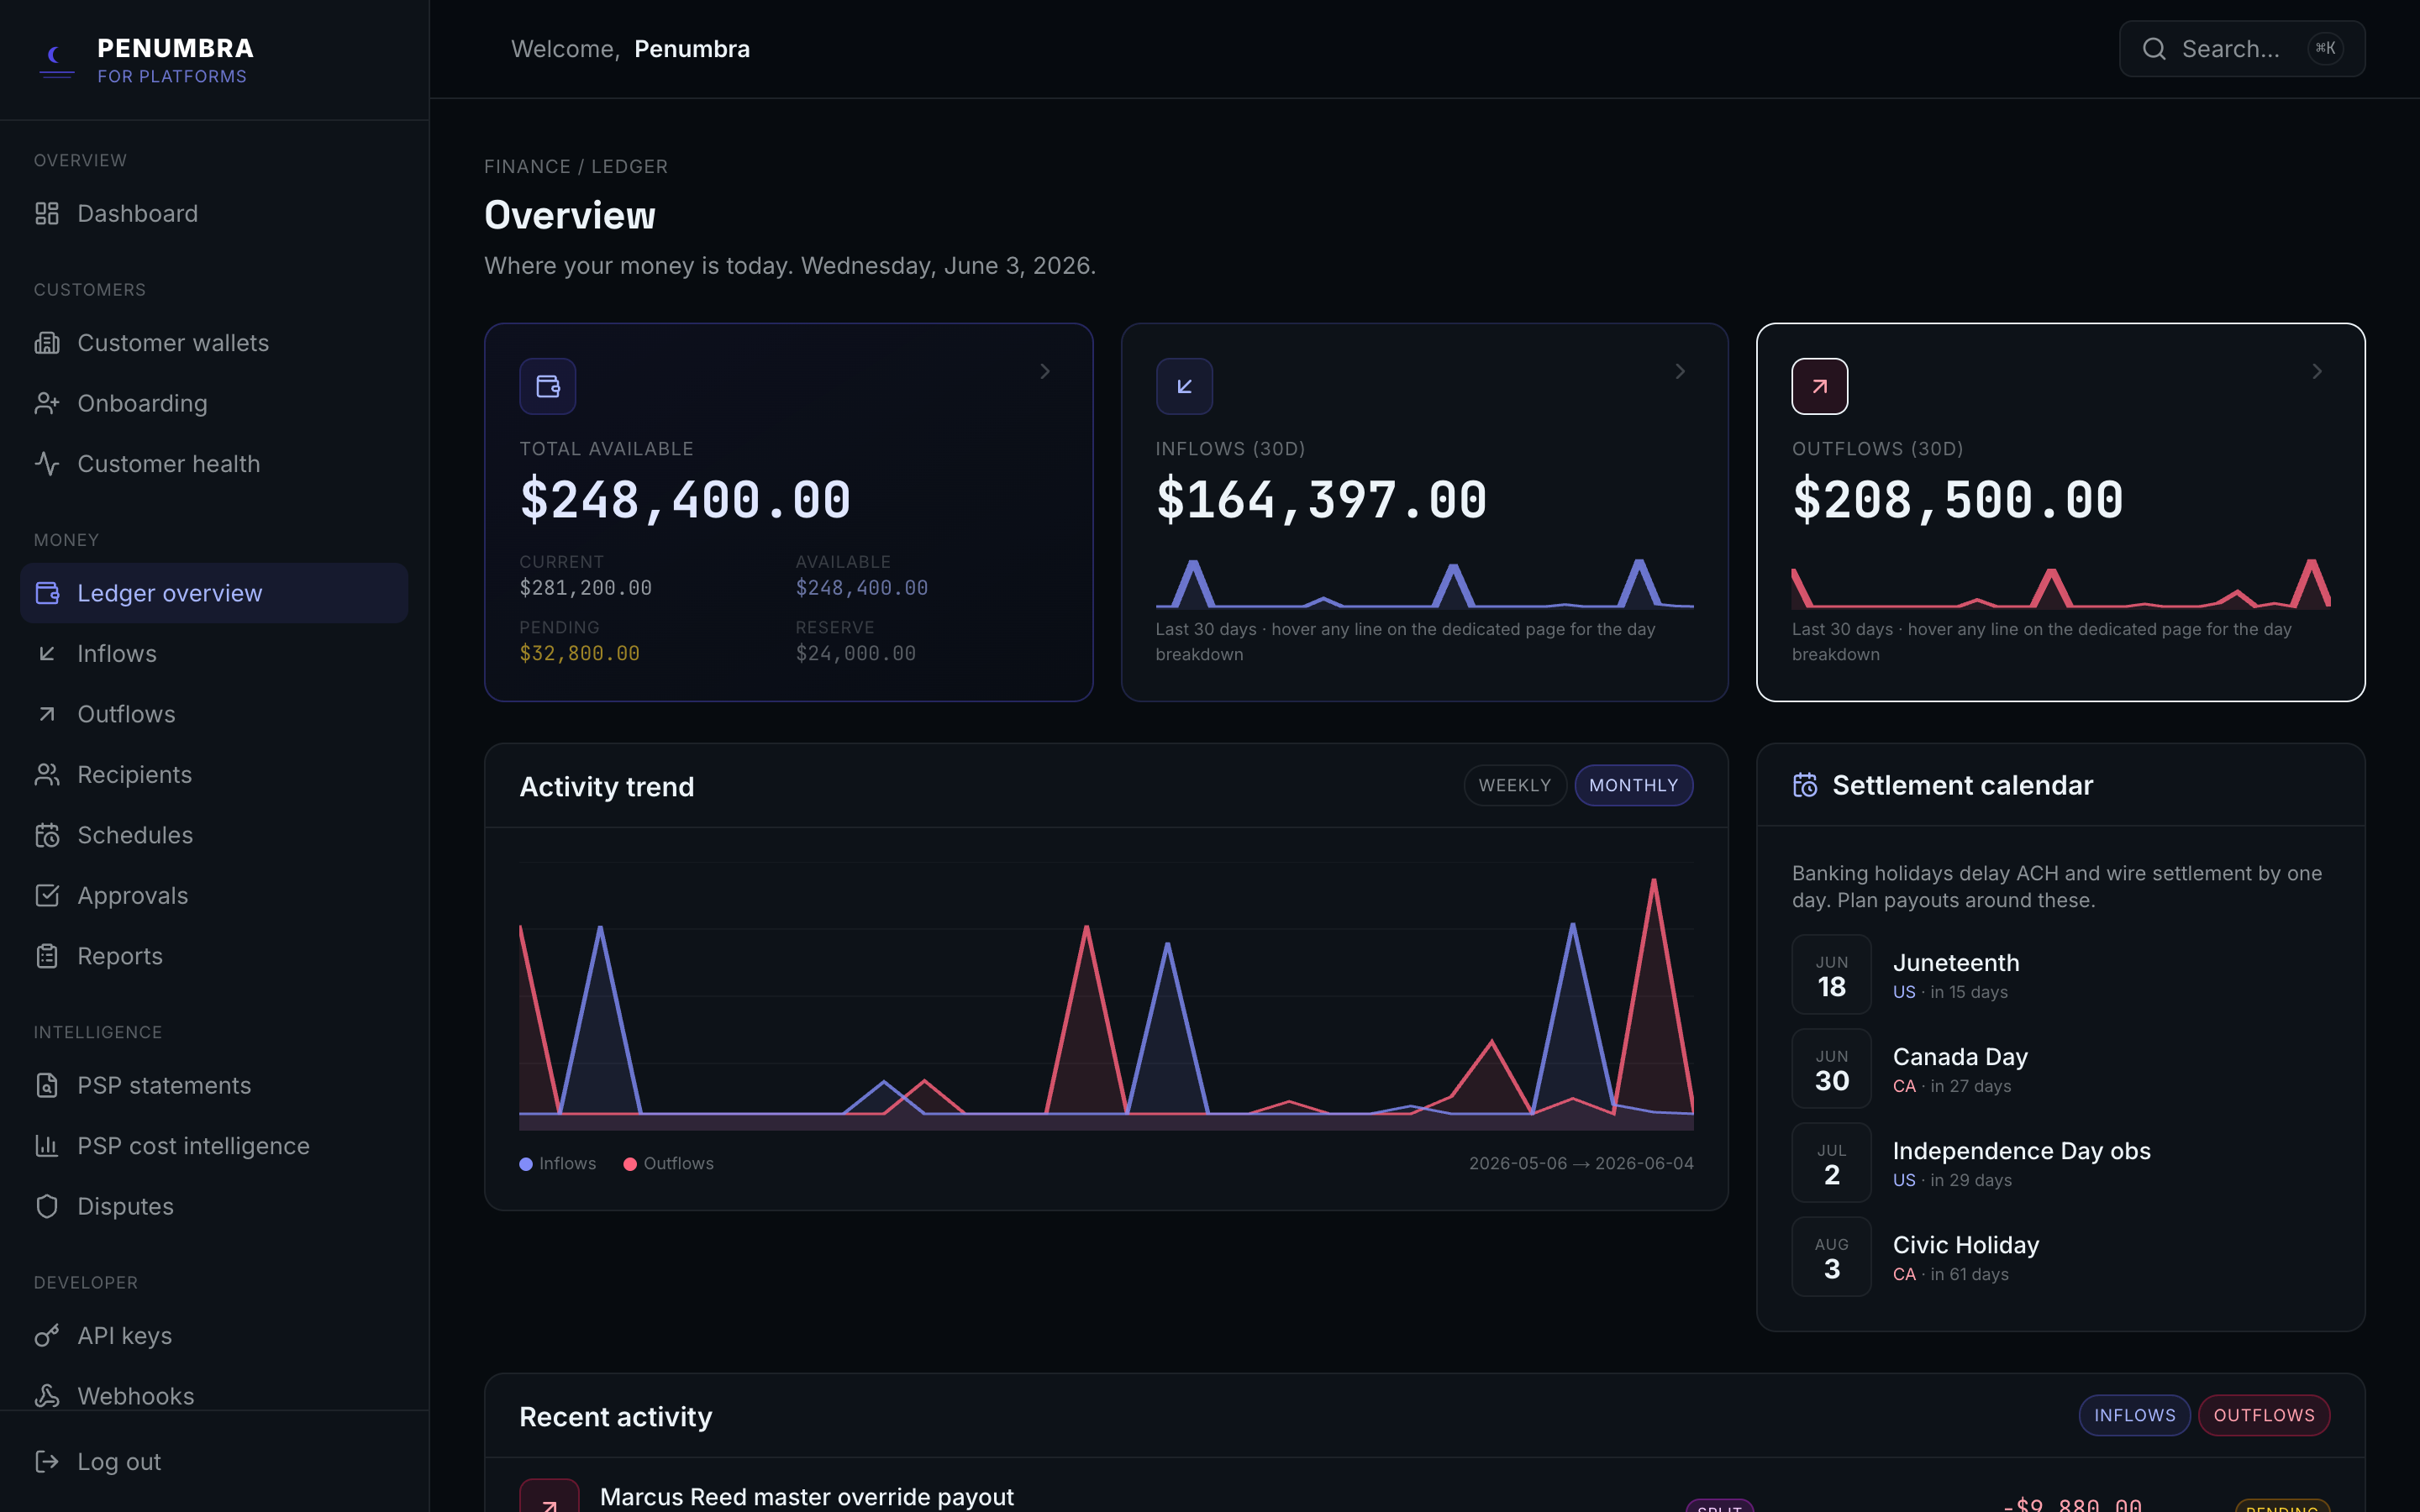Click the Outflows 30-day sparkline chart
The width and height of the screenshot is (2420, 1512).
click(x=2060, y=583)
